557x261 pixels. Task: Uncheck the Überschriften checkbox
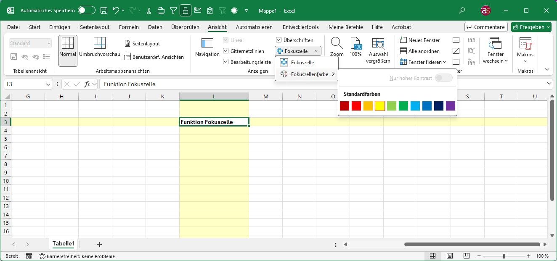click(279, 40)
